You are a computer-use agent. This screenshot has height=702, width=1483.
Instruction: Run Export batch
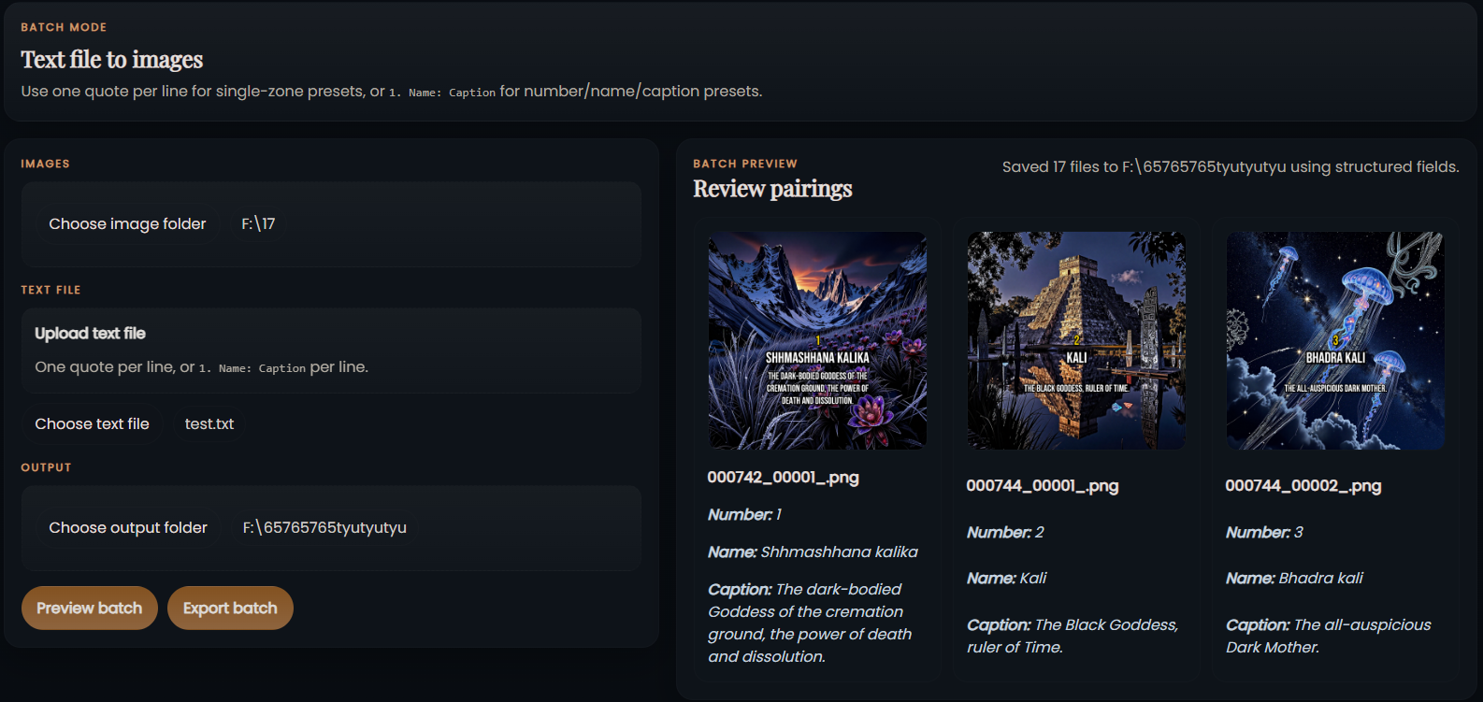tap(230, 609)
